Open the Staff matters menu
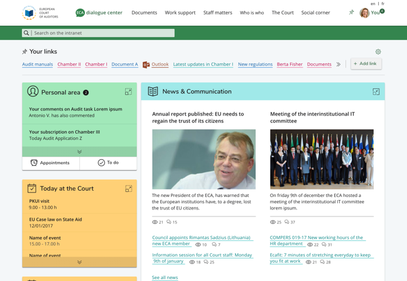The image size is (407, 281). coord(218,13)
